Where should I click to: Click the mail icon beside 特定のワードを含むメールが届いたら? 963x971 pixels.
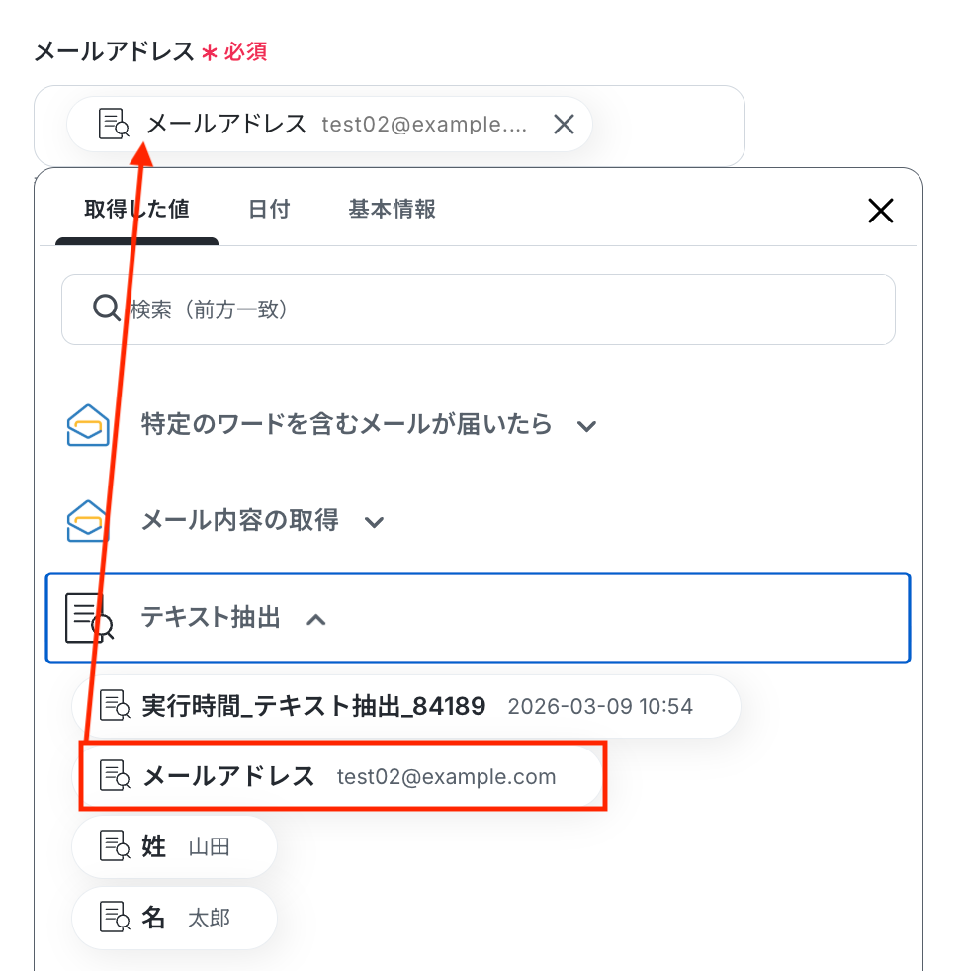click(88, 425)
